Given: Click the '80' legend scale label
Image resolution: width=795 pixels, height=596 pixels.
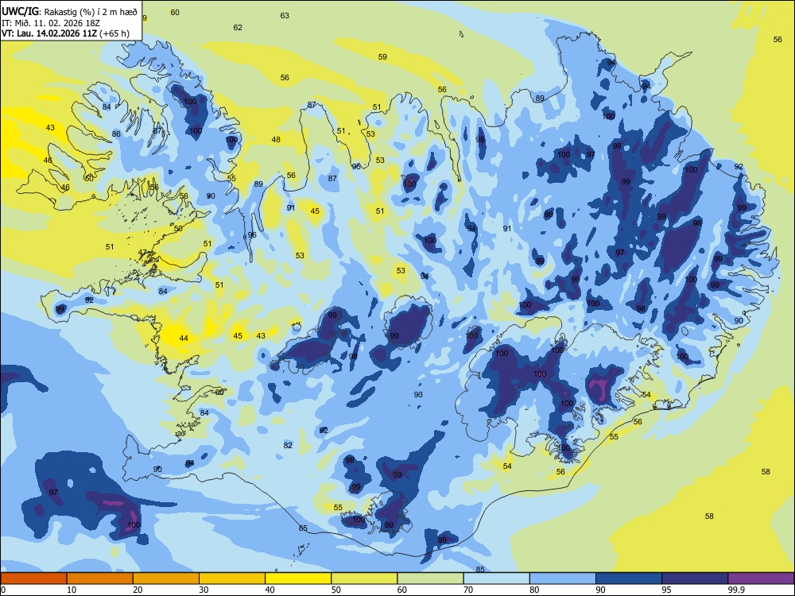Looking at the screenshot, I should (x=534, y=590).
